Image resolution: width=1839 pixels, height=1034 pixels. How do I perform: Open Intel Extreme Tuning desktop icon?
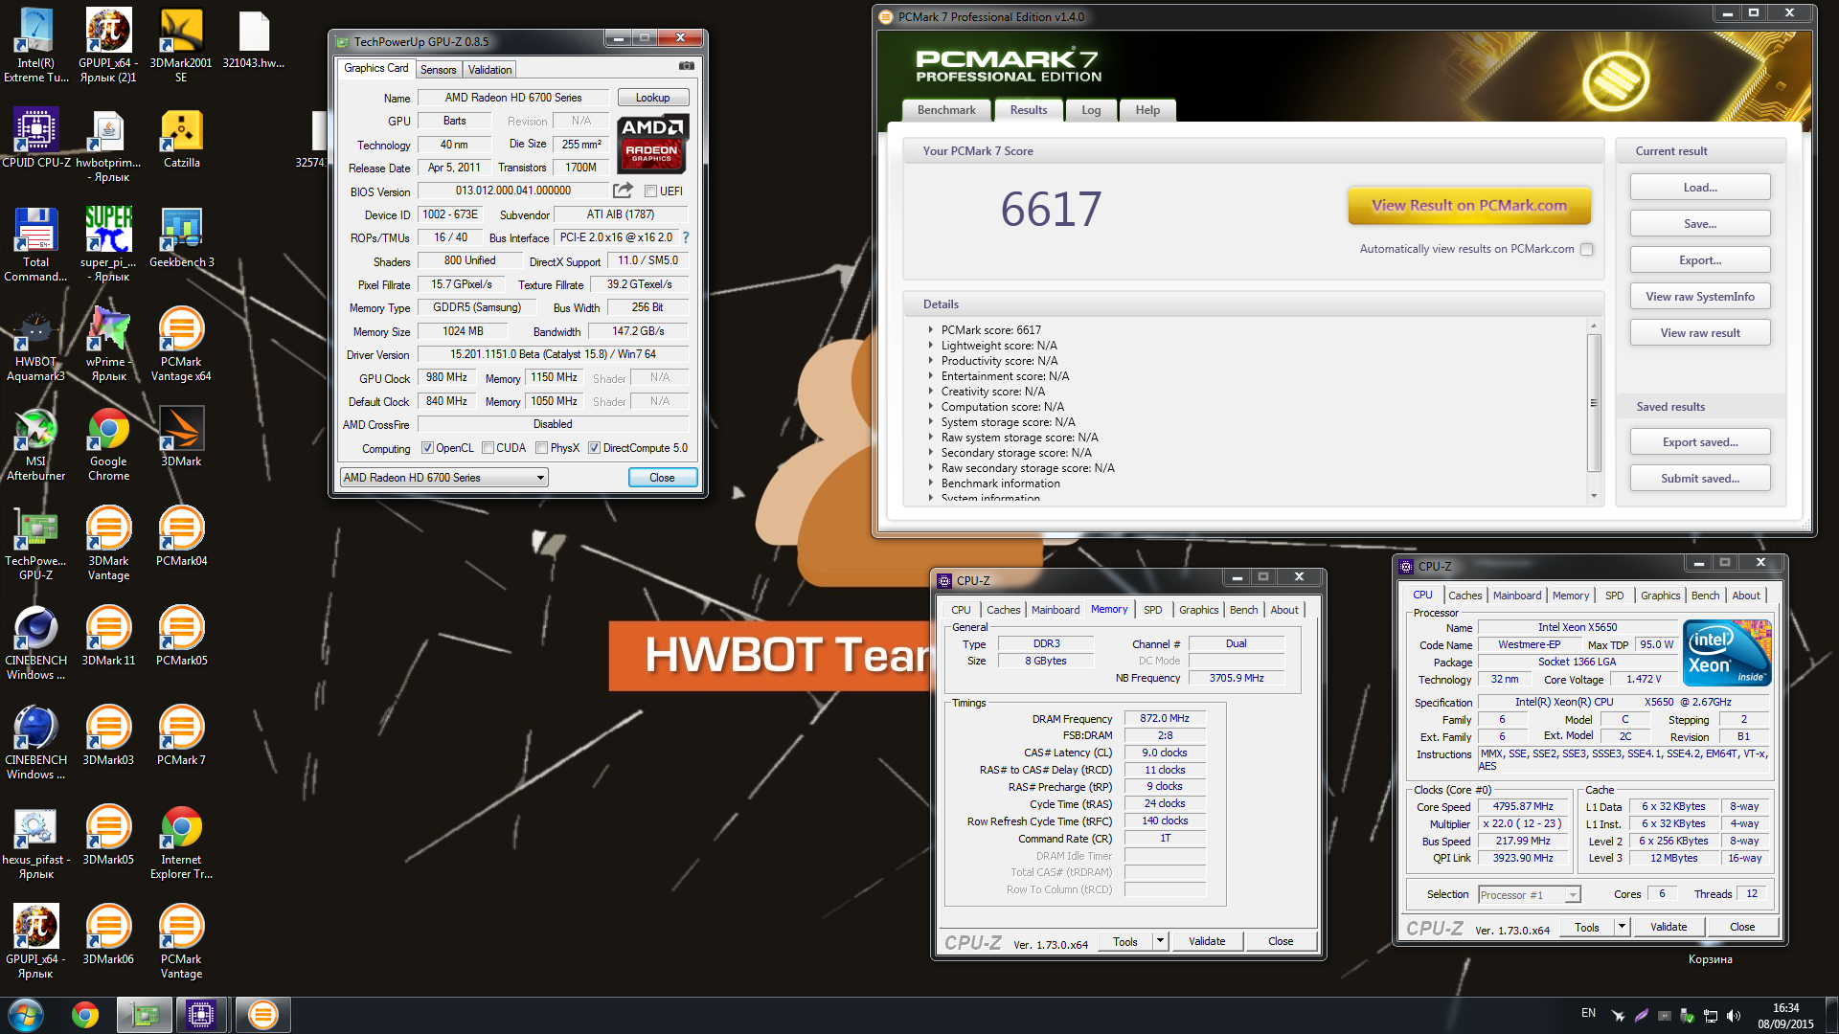(x=36, y=44)
